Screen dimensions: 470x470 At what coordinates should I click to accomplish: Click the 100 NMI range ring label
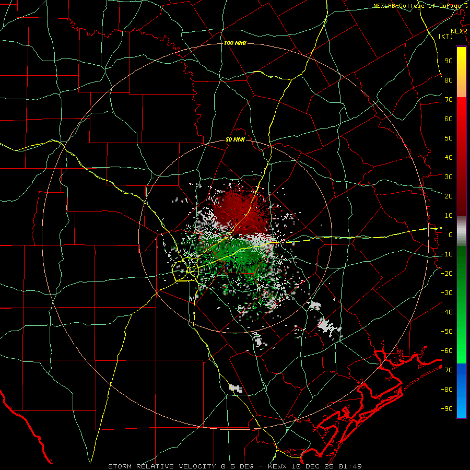coord(235,43)
